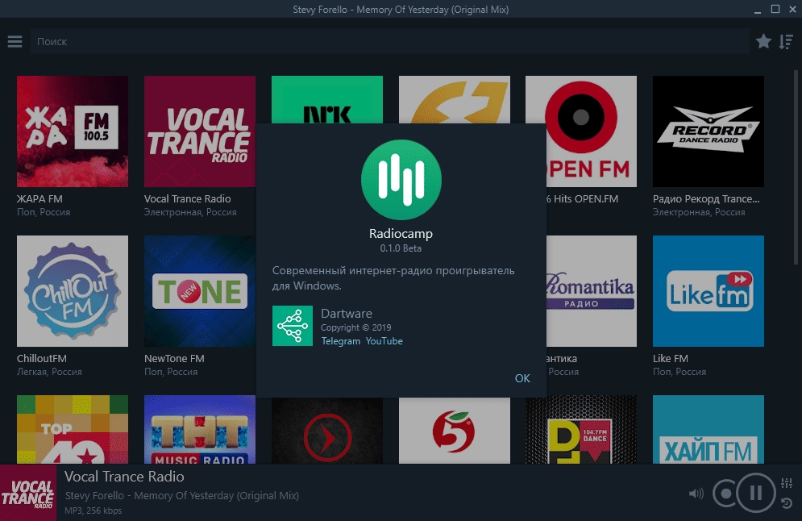Viewport: 802px width, 521px height.
Task: Select the ЖАРА FM station tile
Action: [73, 131]
